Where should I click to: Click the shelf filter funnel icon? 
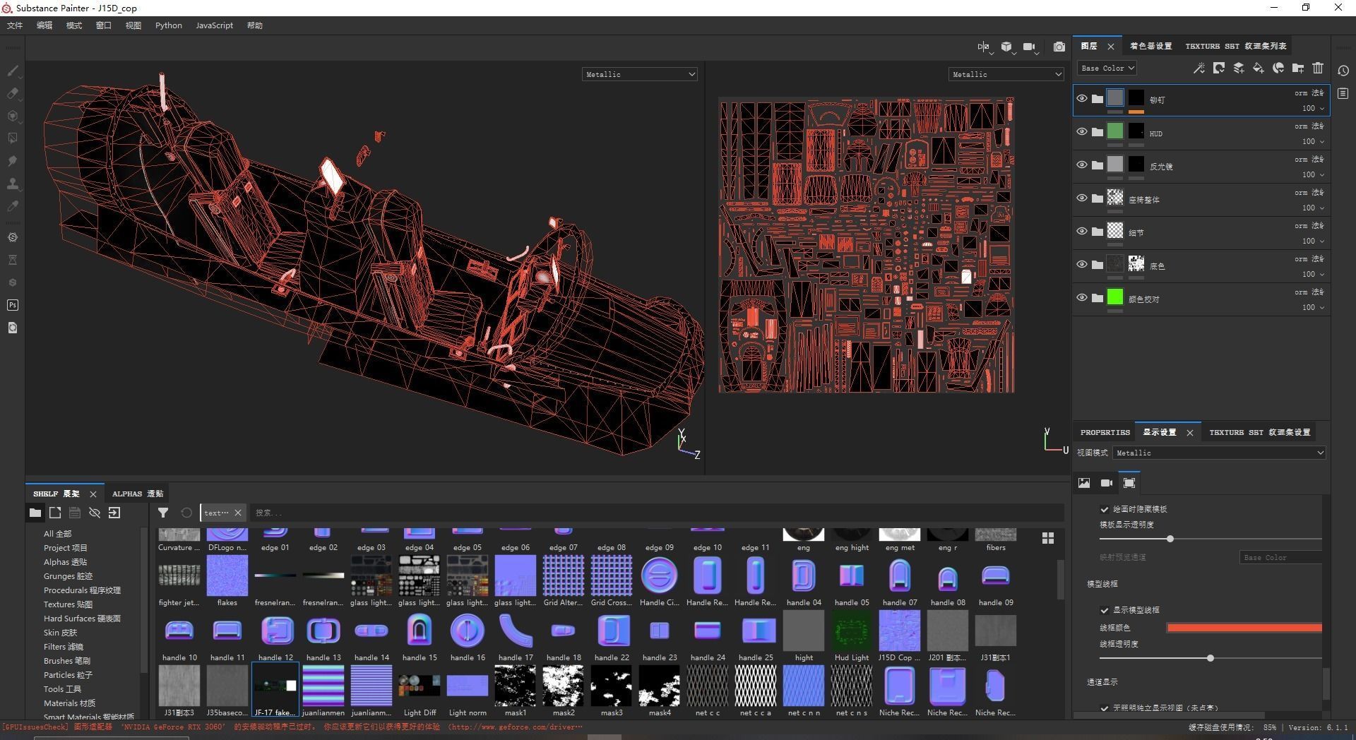(163, 513)
